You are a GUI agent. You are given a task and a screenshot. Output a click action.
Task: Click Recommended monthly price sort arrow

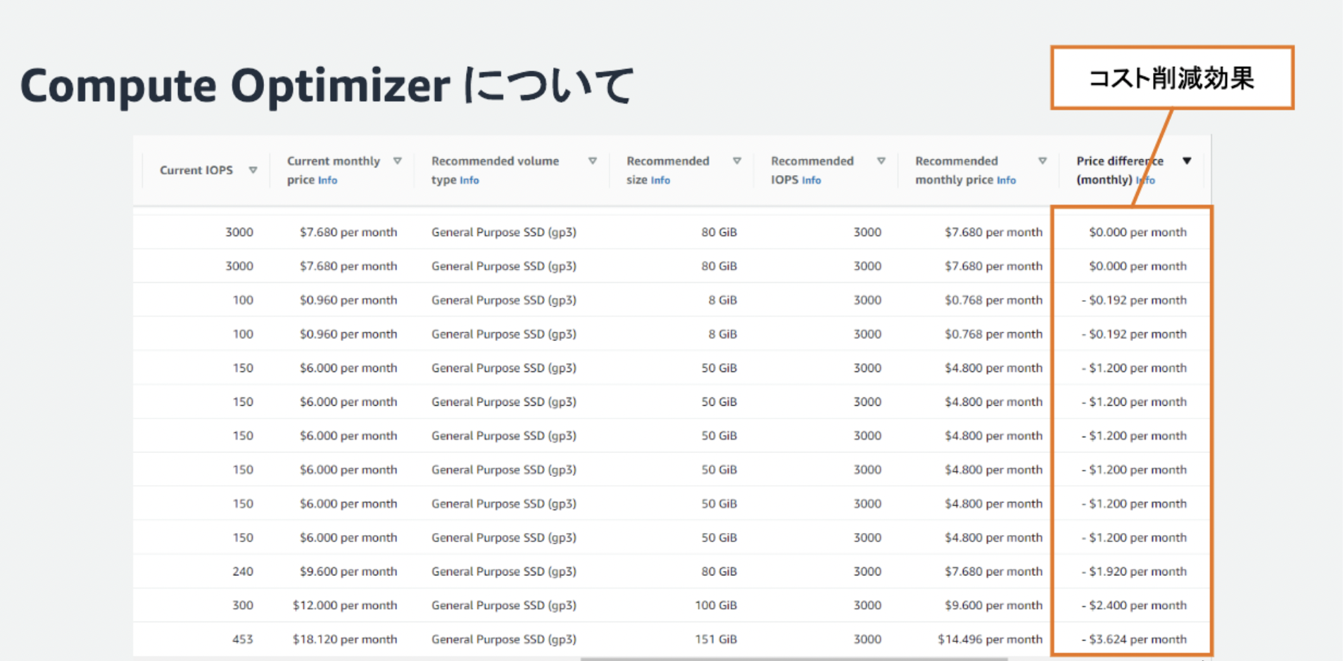coord(1042,161)
